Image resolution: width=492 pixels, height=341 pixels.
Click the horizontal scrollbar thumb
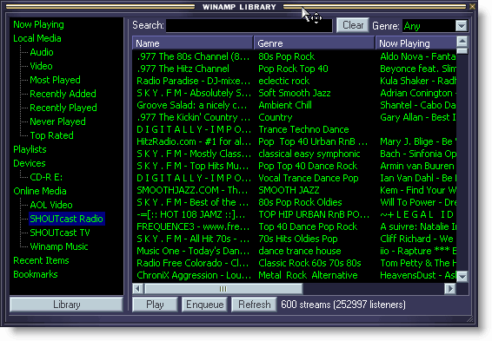tap(223, 288)
